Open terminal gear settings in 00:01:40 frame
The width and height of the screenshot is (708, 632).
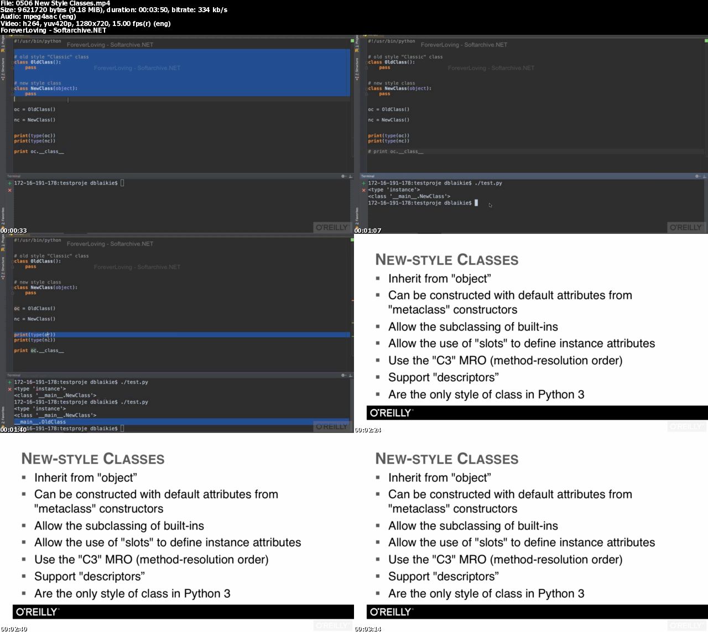pyautogui.click(x=343, y=375)
